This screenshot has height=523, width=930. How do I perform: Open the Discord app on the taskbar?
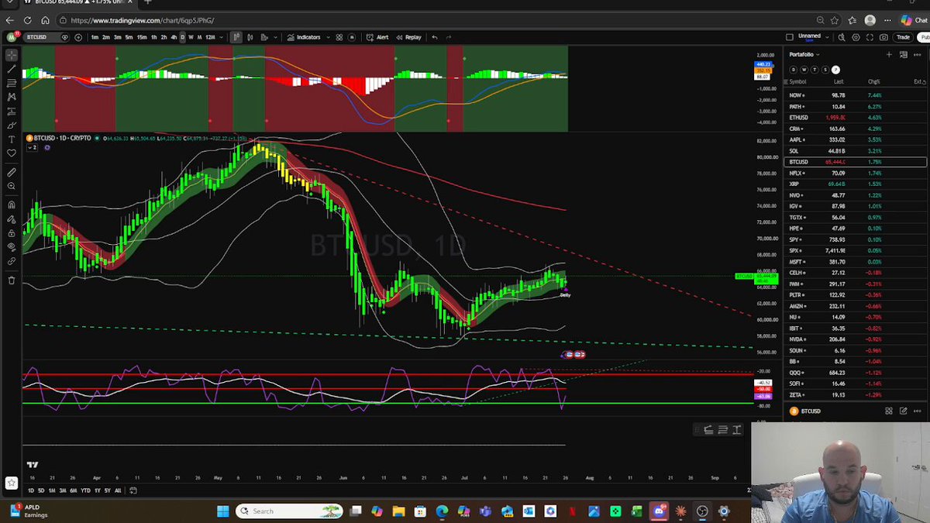tap(660, 511)
